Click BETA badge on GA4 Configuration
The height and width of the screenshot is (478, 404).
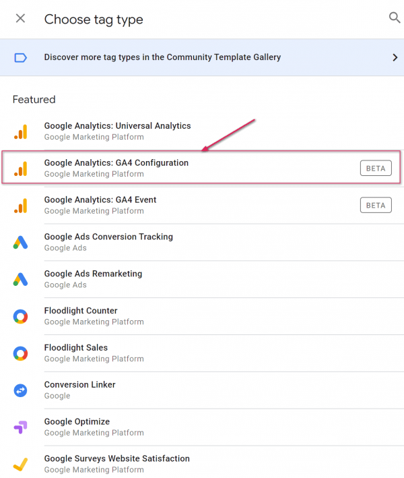click(376, 169)
